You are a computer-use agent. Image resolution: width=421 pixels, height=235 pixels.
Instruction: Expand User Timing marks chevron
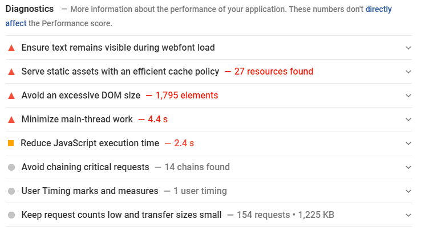point(408,191)
